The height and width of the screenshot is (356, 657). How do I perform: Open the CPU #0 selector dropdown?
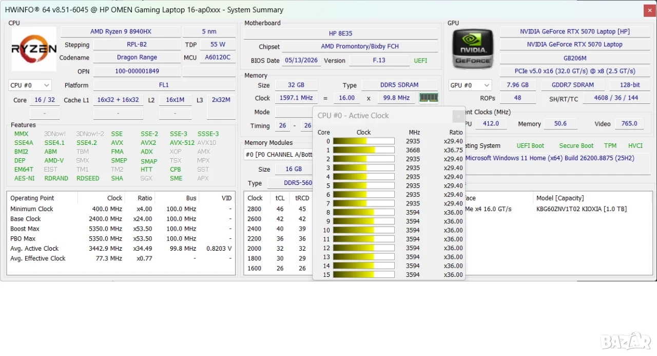[x=30, y=85]
